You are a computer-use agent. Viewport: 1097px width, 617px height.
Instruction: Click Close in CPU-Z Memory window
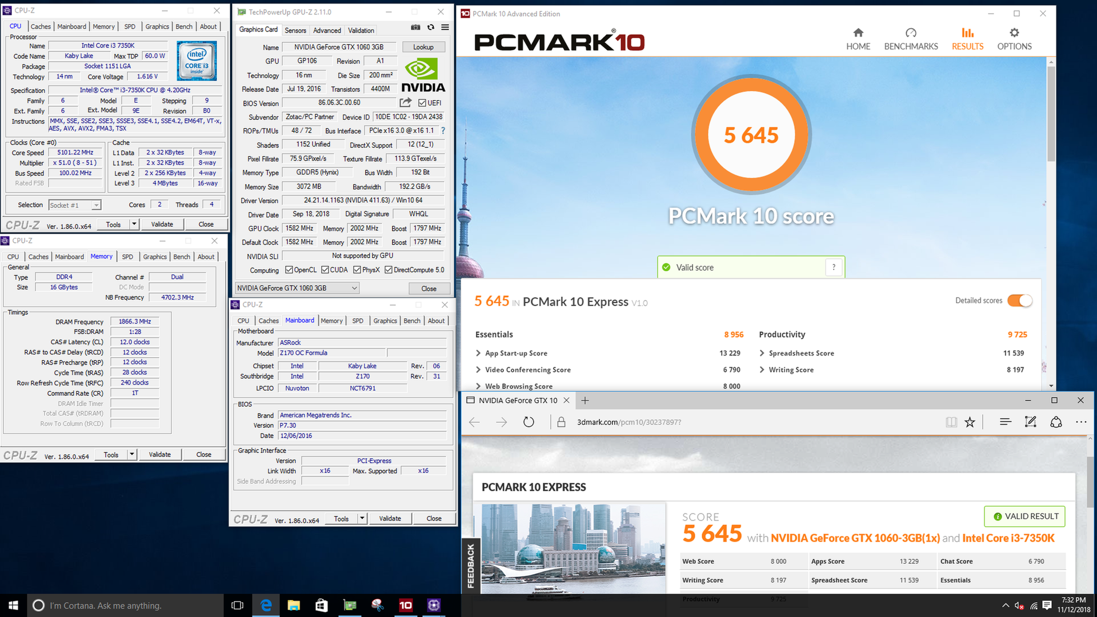pos(204,455)
